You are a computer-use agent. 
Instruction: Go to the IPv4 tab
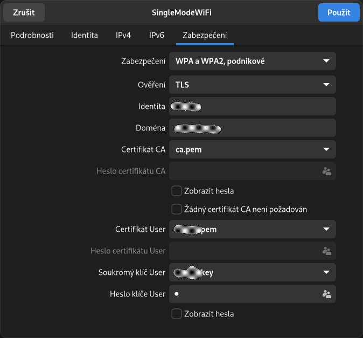tap(123, 36)
